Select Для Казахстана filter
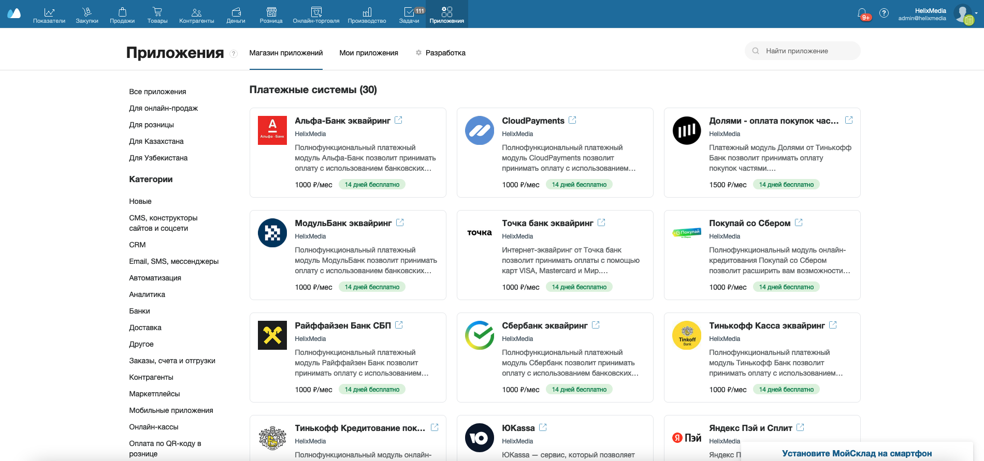Viewport: 984px width, 461px height. point(156,141)
